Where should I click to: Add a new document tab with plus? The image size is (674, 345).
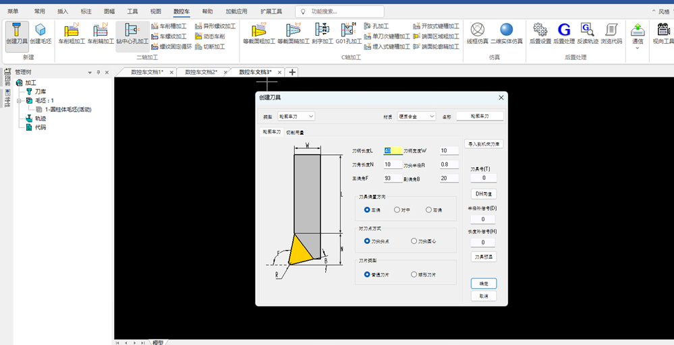tap(292, 72)
